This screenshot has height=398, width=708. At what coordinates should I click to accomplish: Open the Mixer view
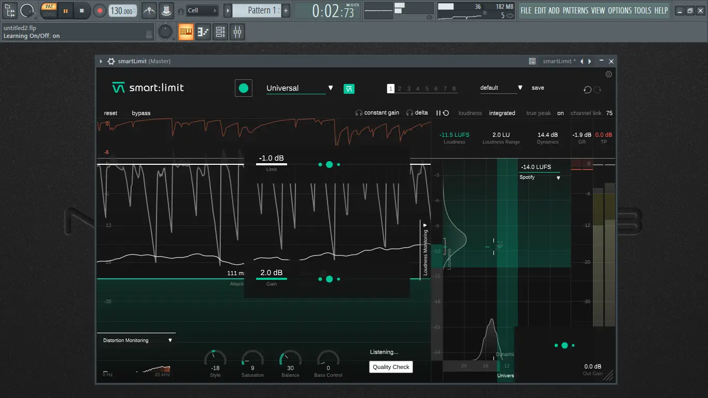pos(237,32)
